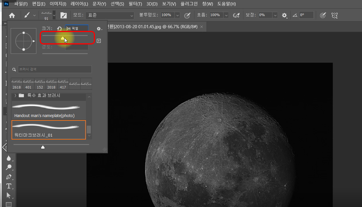Viewport: 362px width, 207px height.
Task: Open the 모드 blend mode dropdown
Action: coord(111,15)
